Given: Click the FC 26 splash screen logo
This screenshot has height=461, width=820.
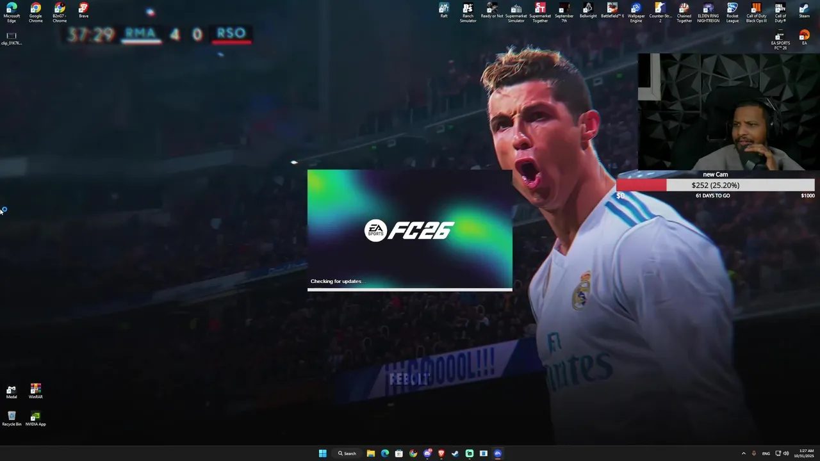Looking at the screenshot, I should click(409, 230).
